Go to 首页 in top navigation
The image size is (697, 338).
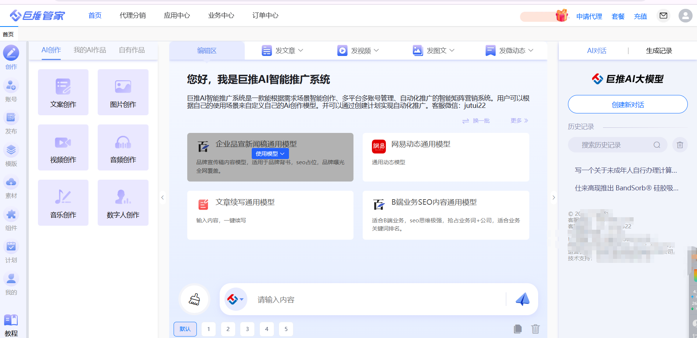95,15
